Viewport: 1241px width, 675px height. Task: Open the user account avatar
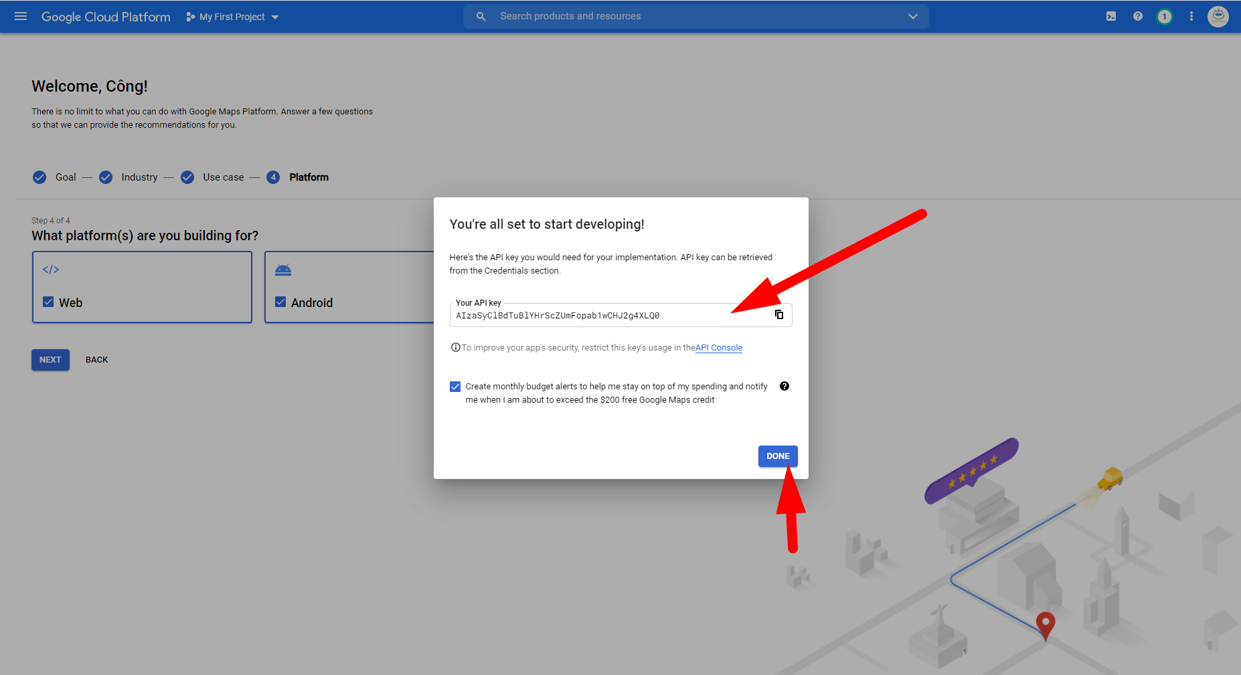(x=1218, y=16)
